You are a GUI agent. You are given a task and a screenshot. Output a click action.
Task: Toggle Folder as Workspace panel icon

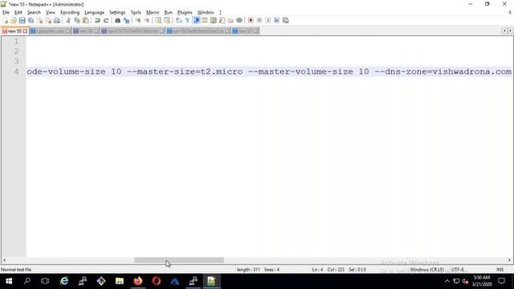[230, 20]
